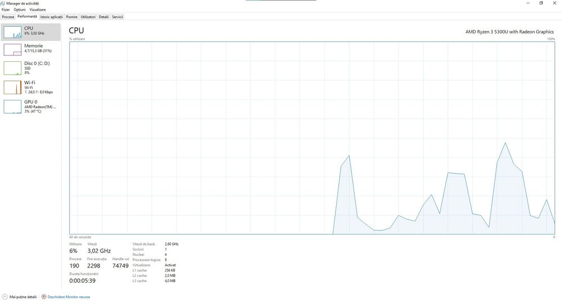Click the 2,60 GHz base speed value
The height and width of the screenshot is (304, 562).
(x=171, y=244)
